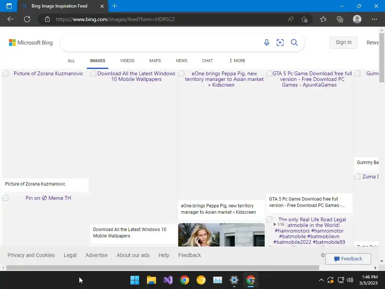The width and height of the screenshot is (385, 289).
Task: Check box beside Picture of Zorana Kuzmanovic
Action: 5,73
